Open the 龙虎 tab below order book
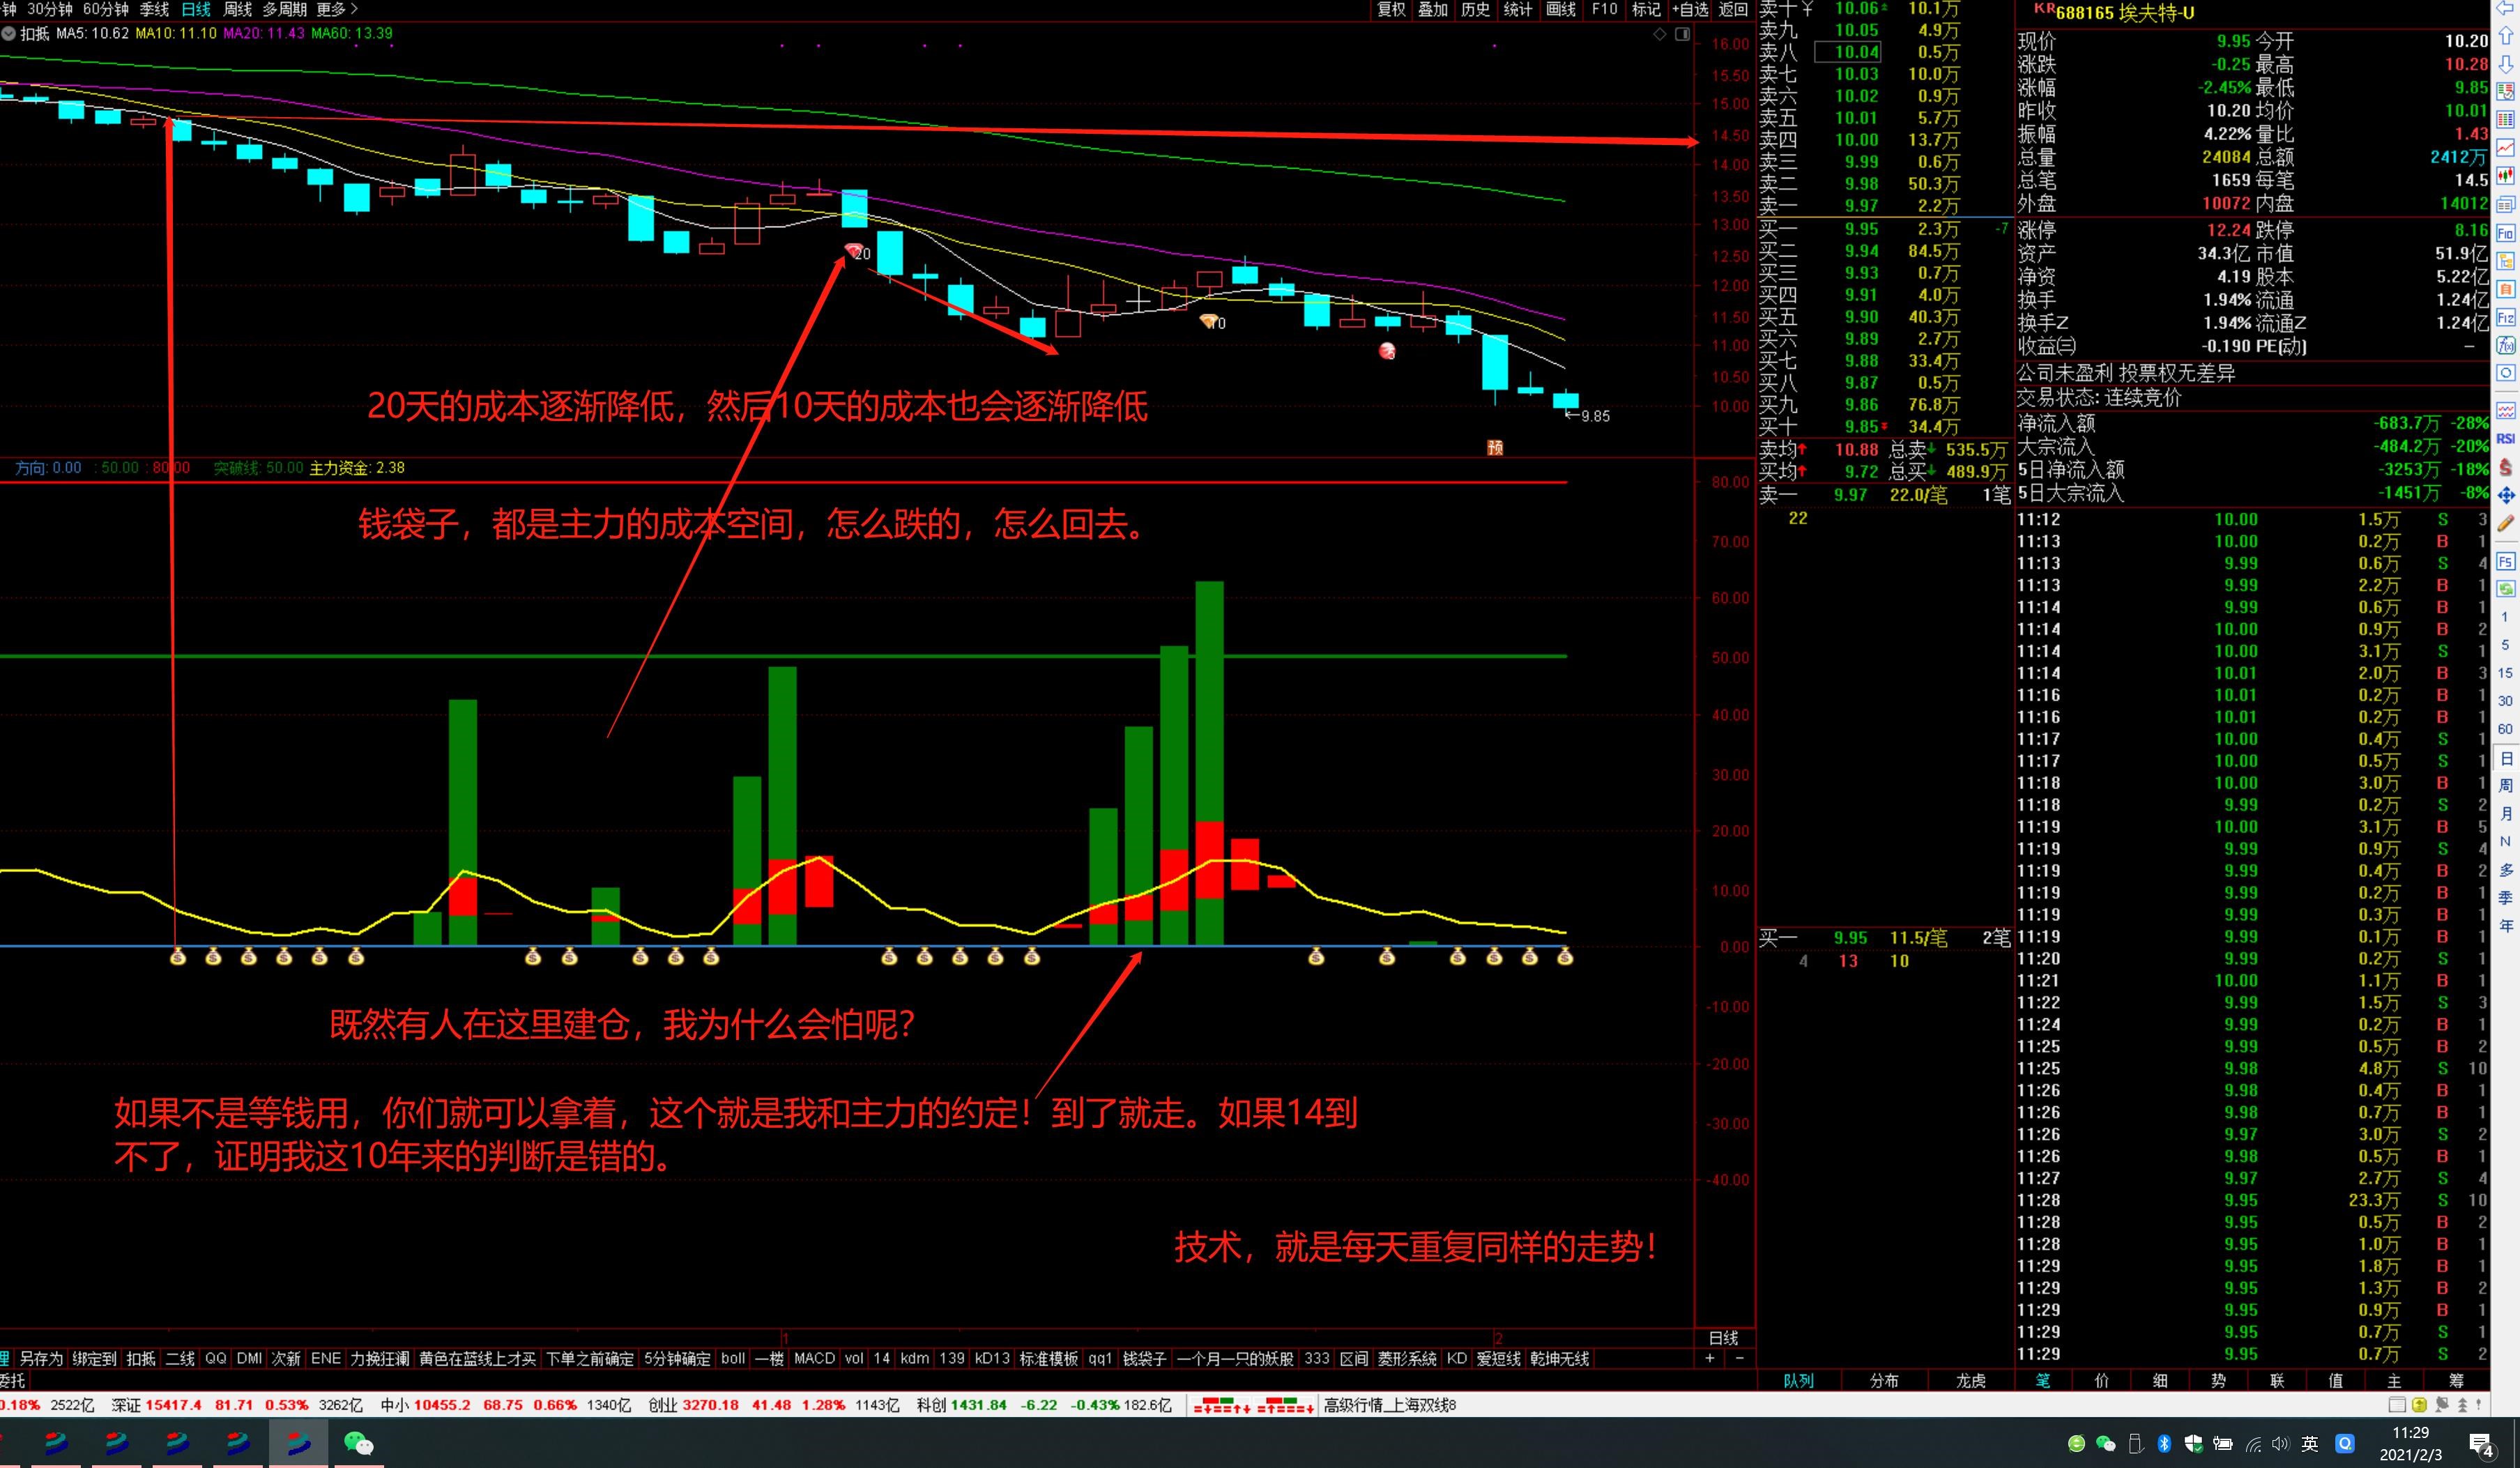 [x=1970, y=1380]
